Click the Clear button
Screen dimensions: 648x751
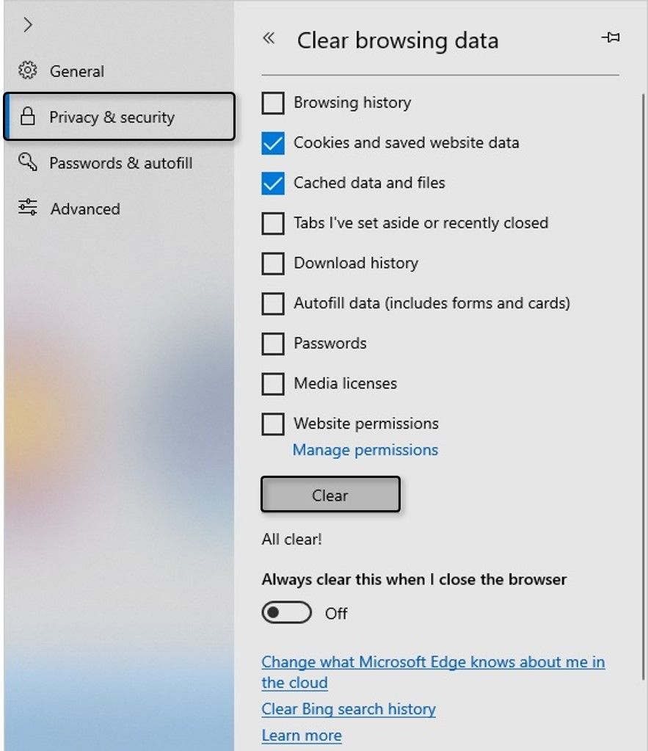tap(330, 494)
